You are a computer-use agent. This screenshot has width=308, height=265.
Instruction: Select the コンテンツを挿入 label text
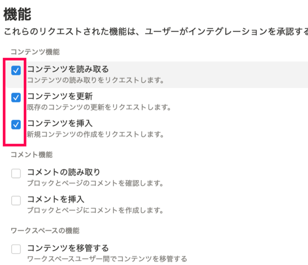tap(60, 123)
